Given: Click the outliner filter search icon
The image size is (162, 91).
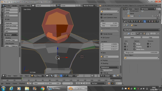Looking at the screenshot, I should click(x=158, y=9).
